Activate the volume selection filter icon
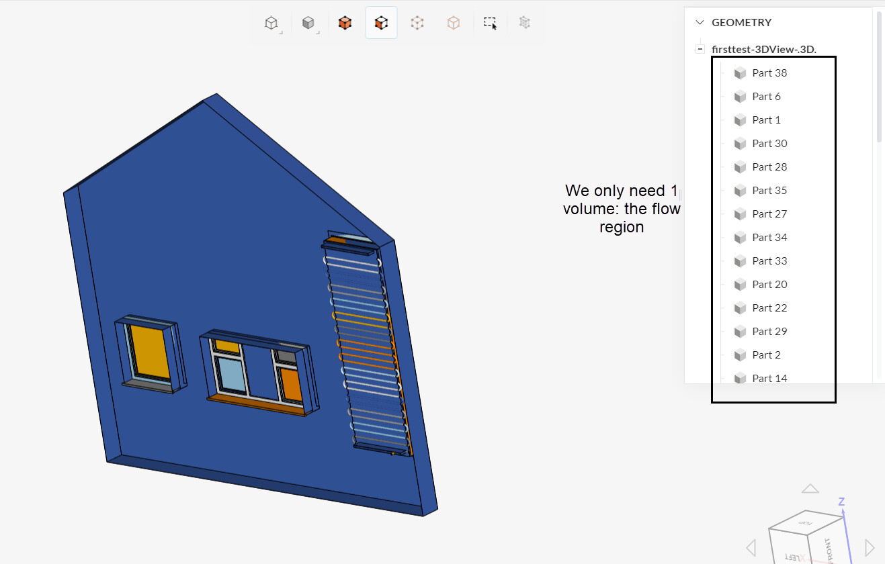Screen dimensions: 885x564 click(345, 22)
